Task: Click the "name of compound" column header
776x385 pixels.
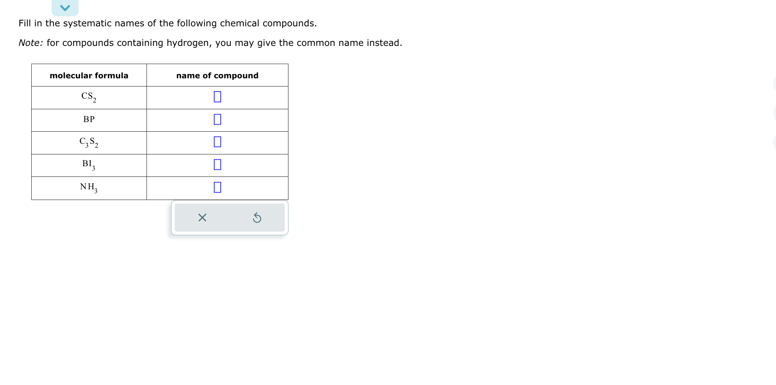Action: 217,75
